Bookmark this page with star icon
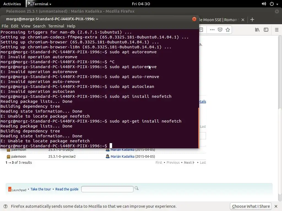 coord(228,30)
